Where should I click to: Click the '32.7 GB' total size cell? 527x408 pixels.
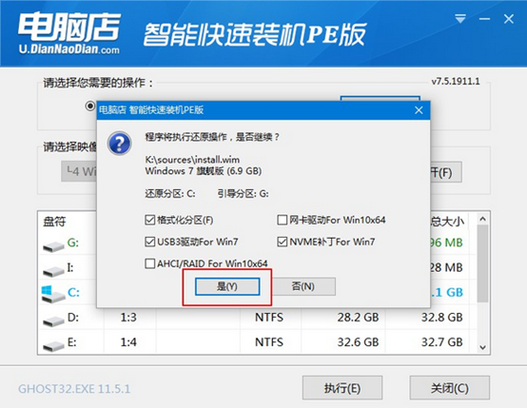point(442,342)
